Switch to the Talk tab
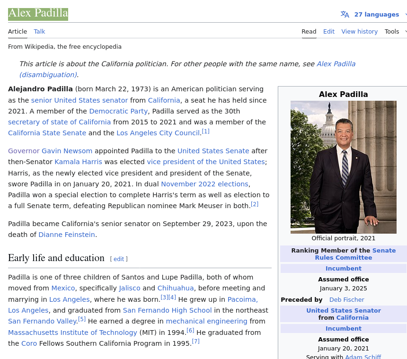407x359 pixels. click(x=39, y=31)
